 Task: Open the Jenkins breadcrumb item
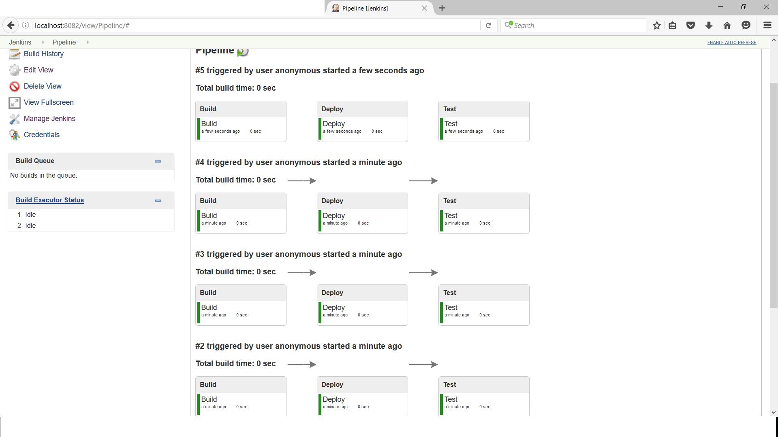19,42
